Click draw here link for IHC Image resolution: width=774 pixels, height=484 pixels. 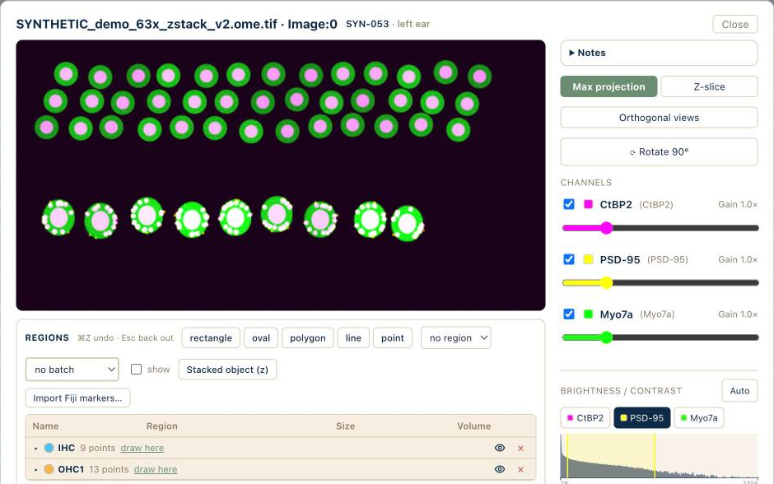pyautogui.click(x=142, y=448)
